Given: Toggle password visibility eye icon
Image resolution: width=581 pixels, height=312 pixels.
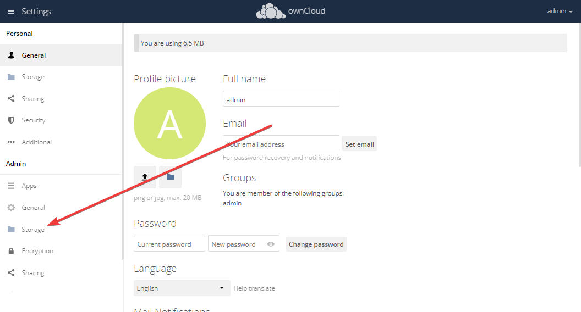Looking at the screenshot, I should 271,244.
